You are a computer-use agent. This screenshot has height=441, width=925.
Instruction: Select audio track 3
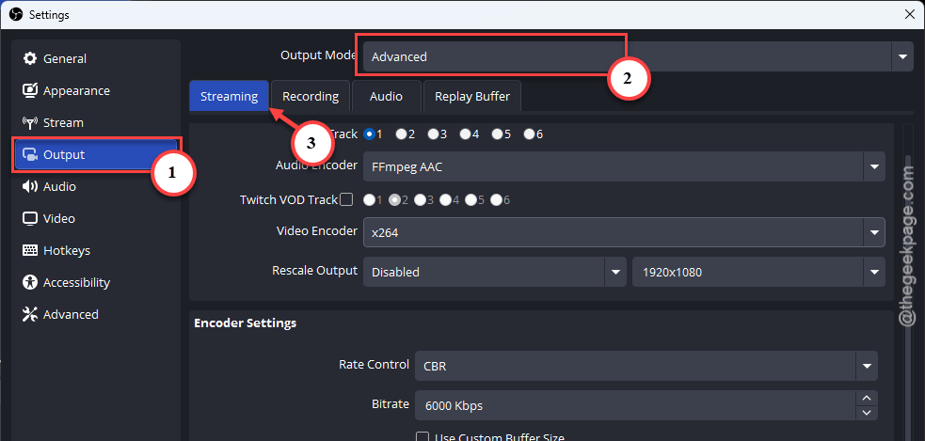tap(433, 134)
